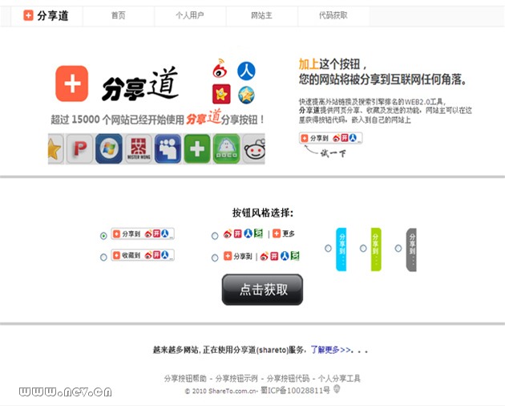This screenshot has height=406, width=505.
Task: Choose the 分享到 with icon row radio
Action: pyautogui.click(x=215, y=258)
